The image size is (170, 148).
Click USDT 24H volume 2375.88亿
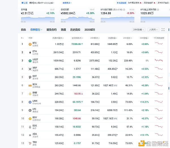pyautogui.click(x=95, y=61)
